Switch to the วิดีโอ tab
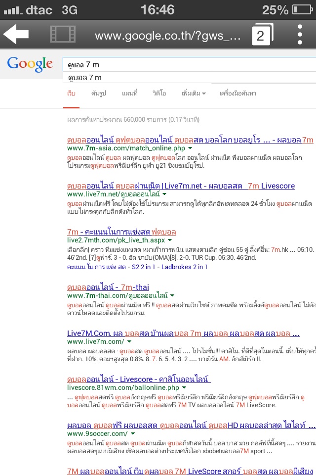 click(x=159, y=94)
